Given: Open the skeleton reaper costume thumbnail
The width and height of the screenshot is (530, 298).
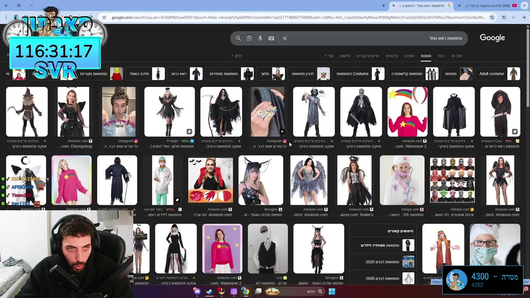Looking at the screenshot, I should coord(361,112).
